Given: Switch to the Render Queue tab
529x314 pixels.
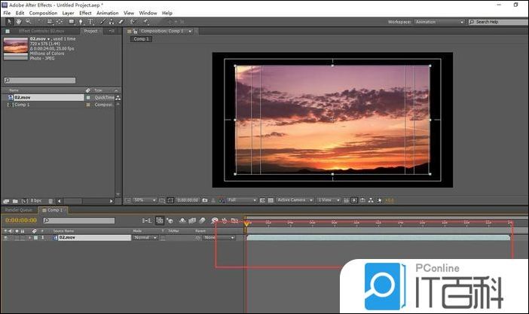Looking at the screenshot, I should click(x=19, y=210).
